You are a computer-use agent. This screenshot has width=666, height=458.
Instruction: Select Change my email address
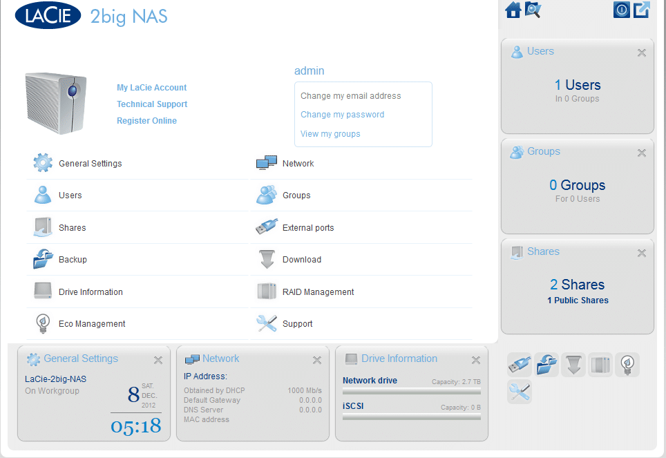click(350, 96)
